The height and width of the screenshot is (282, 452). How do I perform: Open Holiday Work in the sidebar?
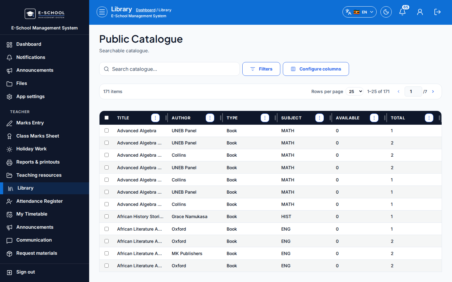[45, 149]
